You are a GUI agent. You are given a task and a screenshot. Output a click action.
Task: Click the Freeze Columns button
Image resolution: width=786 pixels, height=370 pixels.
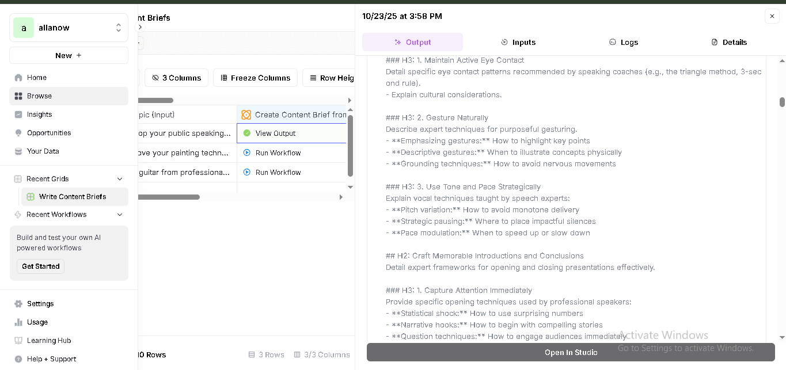pyautogui.click(x=255, y=78)
